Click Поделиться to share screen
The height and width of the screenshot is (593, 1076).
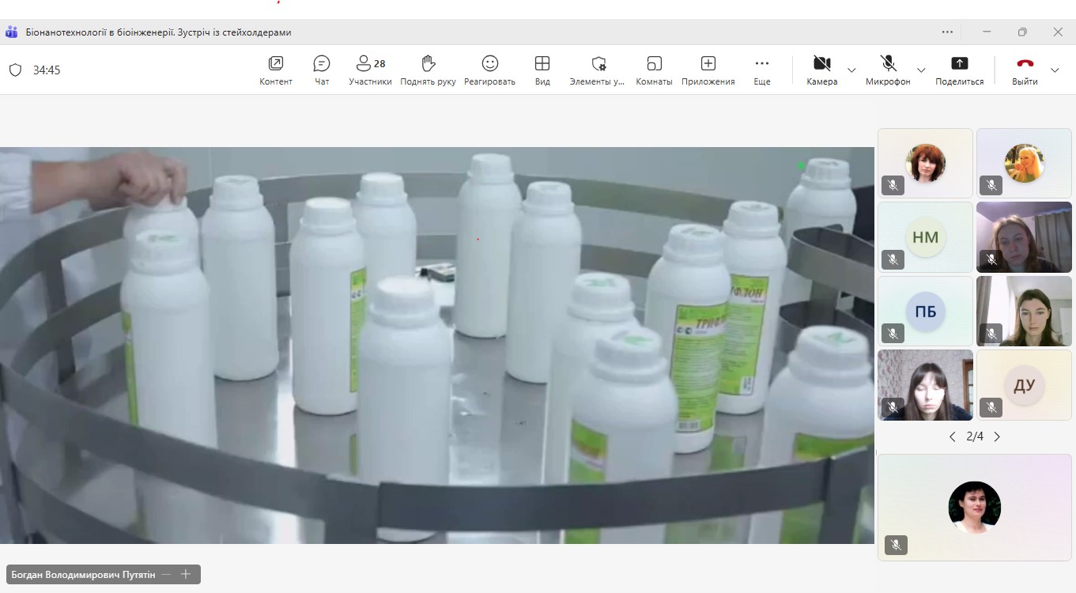(x=959, y=70)
